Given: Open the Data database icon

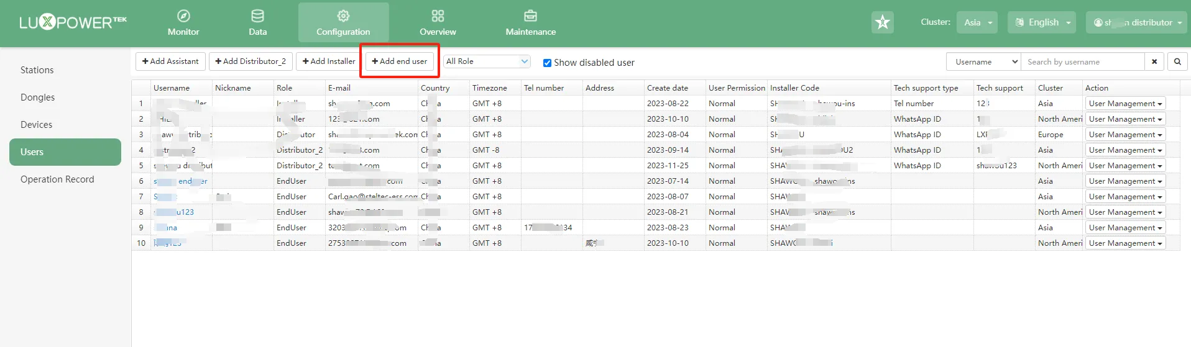Looking at the screenshot, I should click(257, 16).
